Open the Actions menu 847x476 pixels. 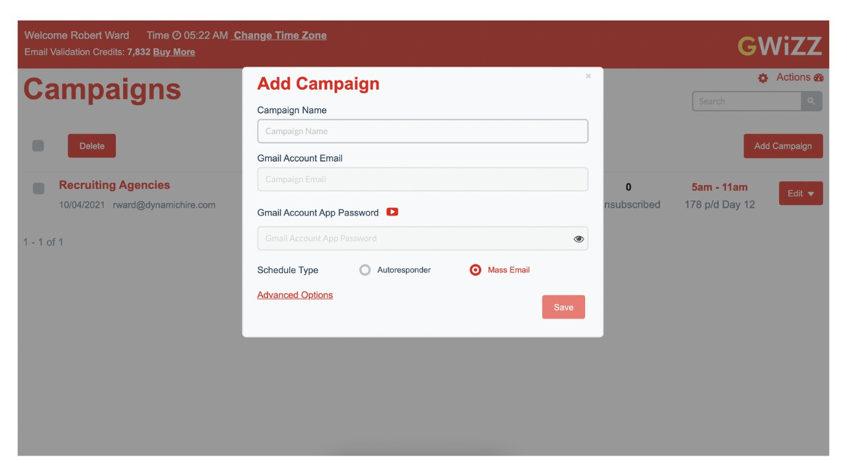click(793, 77)
